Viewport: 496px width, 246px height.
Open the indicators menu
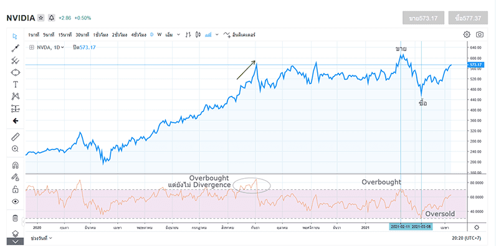coord(239,34)
